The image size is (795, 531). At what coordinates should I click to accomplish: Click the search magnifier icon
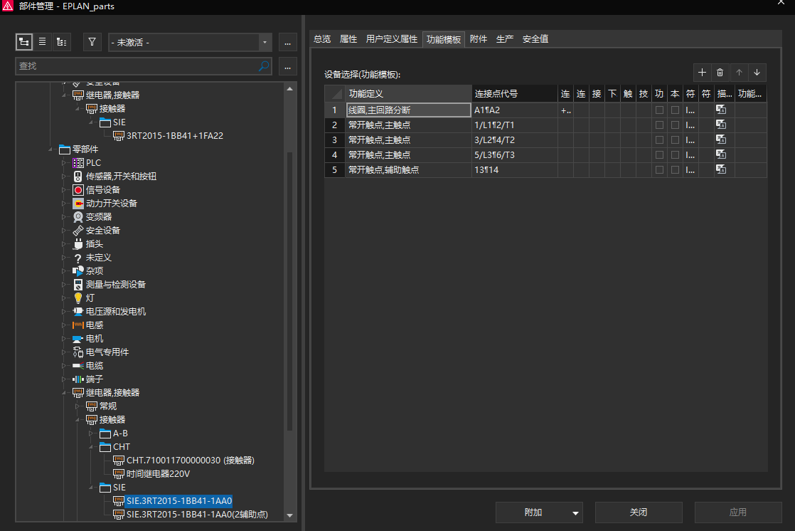click(x=264, y=66)
